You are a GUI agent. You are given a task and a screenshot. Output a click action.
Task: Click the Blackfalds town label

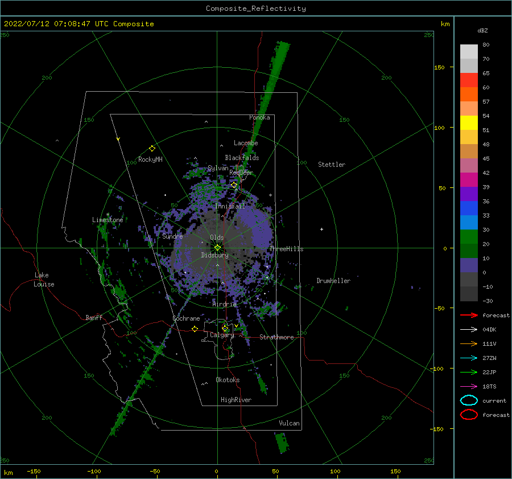click(x=242, y=158)
